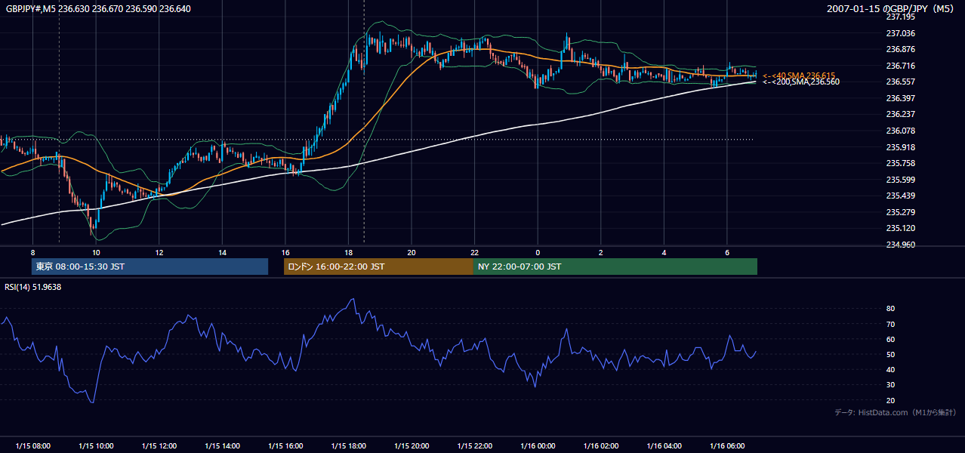Click the 1/15 14:00 date label

coord(222,446)
